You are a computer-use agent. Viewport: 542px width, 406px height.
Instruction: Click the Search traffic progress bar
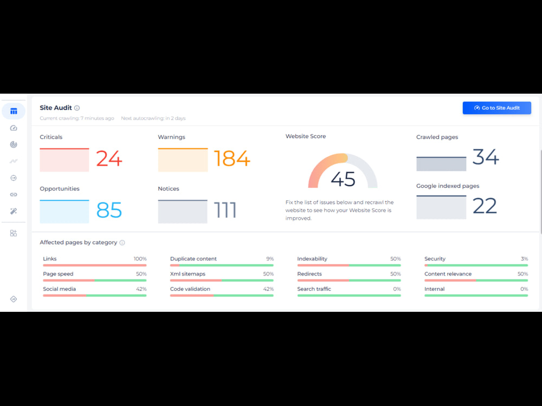(349, 296)
